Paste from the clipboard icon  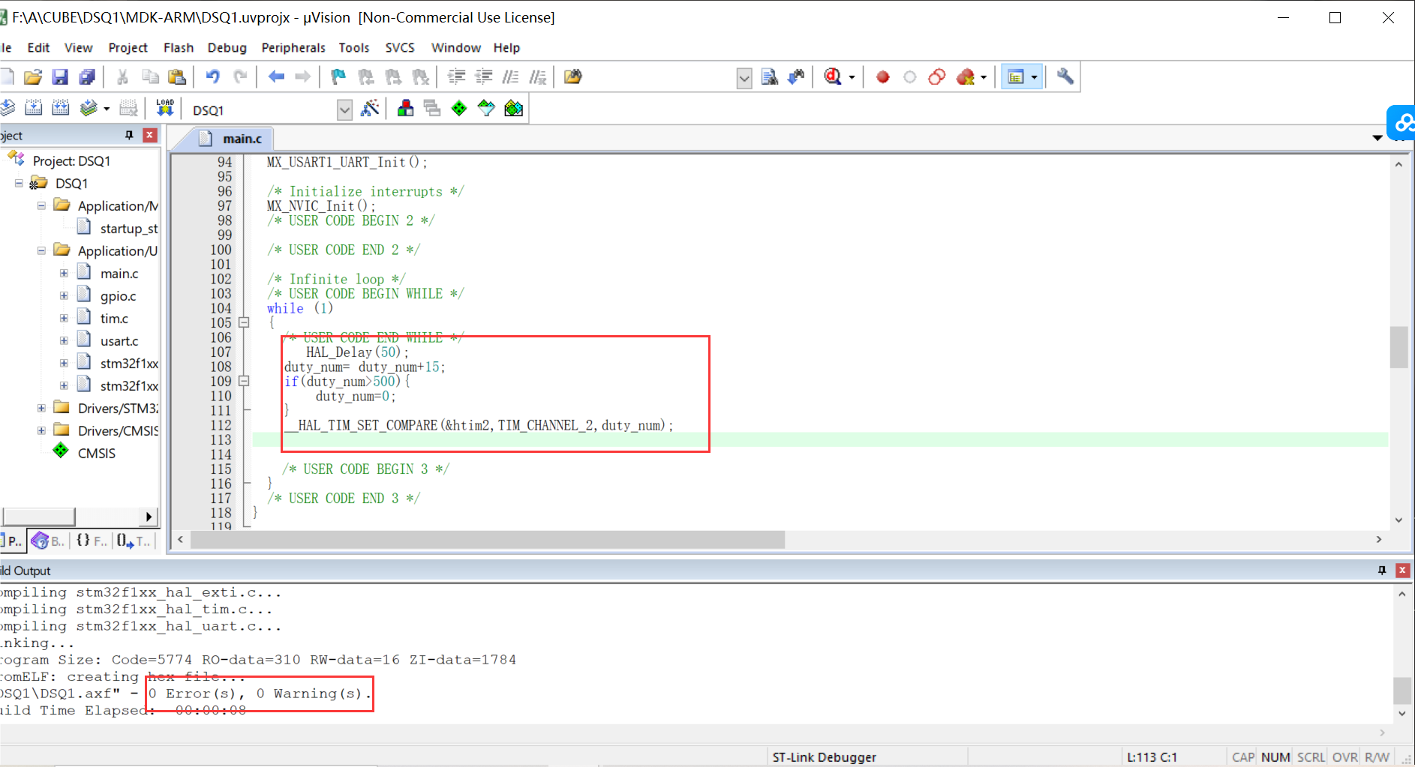177,76
